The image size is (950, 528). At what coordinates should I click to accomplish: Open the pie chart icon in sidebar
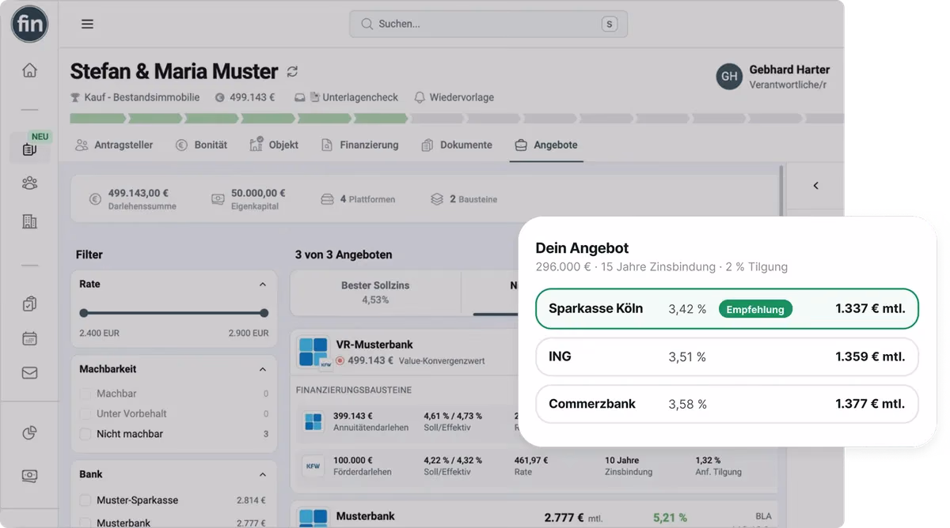coord(29,432)
